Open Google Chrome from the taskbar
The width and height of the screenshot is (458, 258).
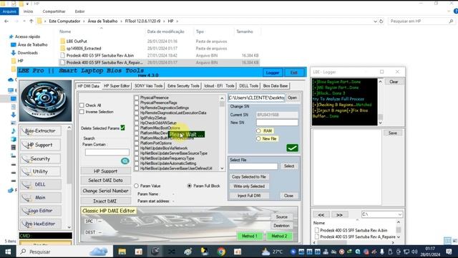[x=221, y=252]
